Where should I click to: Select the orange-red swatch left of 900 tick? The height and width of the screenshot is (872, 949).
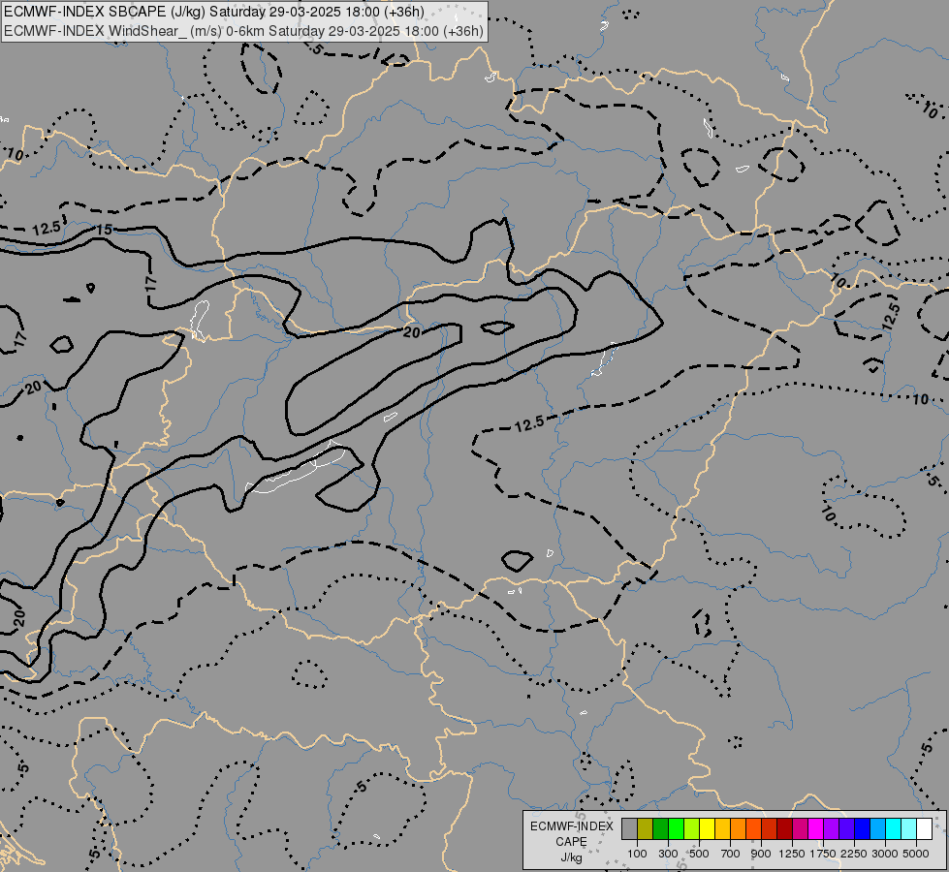(753, 828)
